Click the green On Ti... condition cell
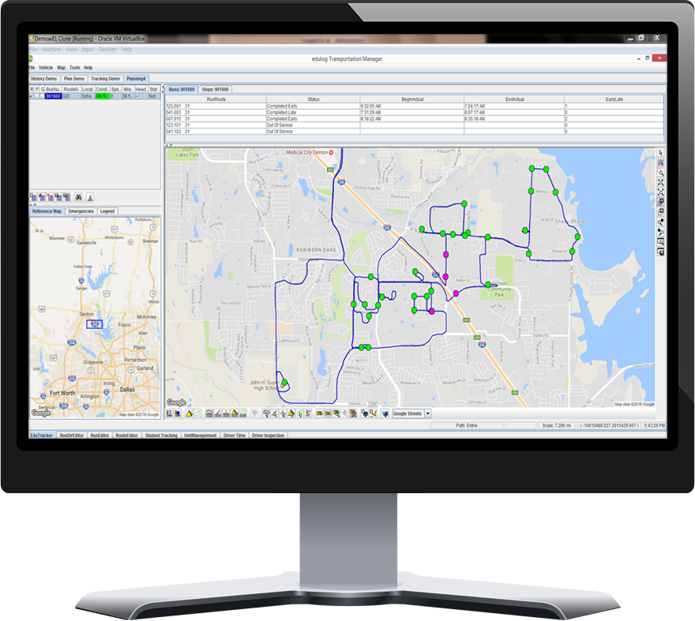 (103, 96)
